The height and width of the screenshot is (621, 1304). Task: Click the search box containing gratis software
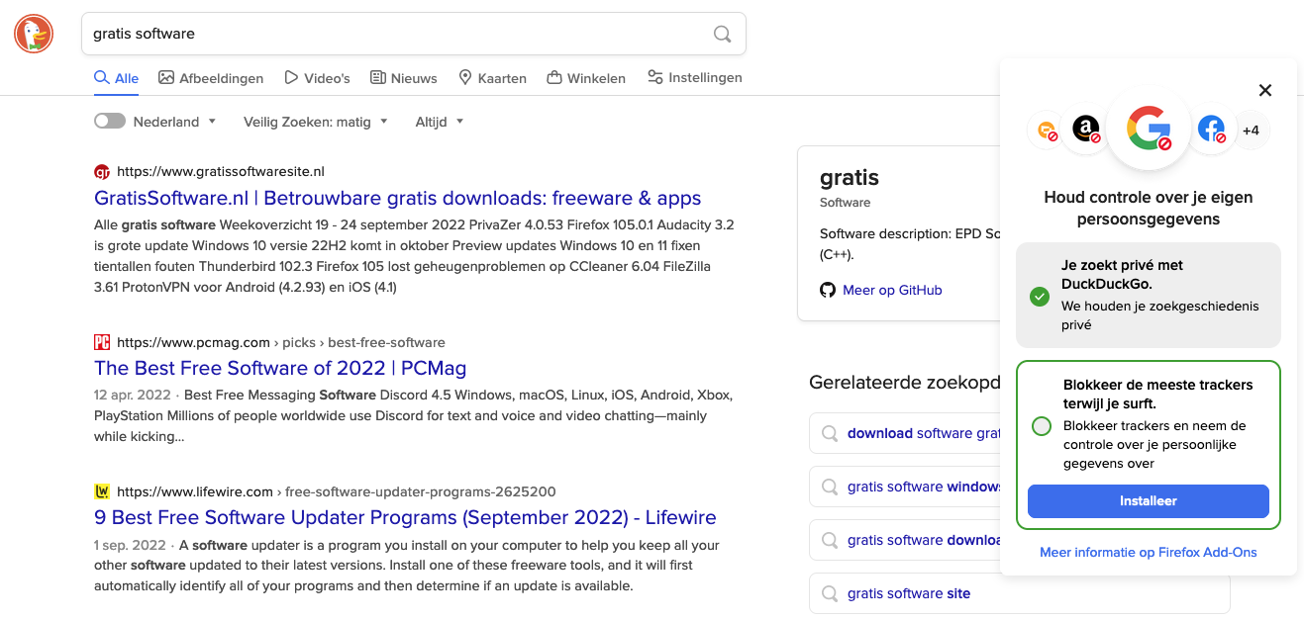396,34
